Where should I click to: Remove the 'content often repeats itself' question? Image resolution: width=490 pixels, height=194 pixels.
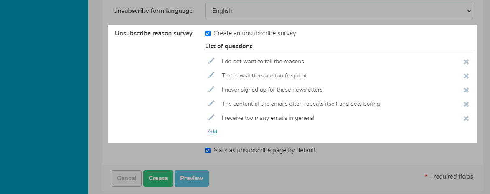[466, 104]
